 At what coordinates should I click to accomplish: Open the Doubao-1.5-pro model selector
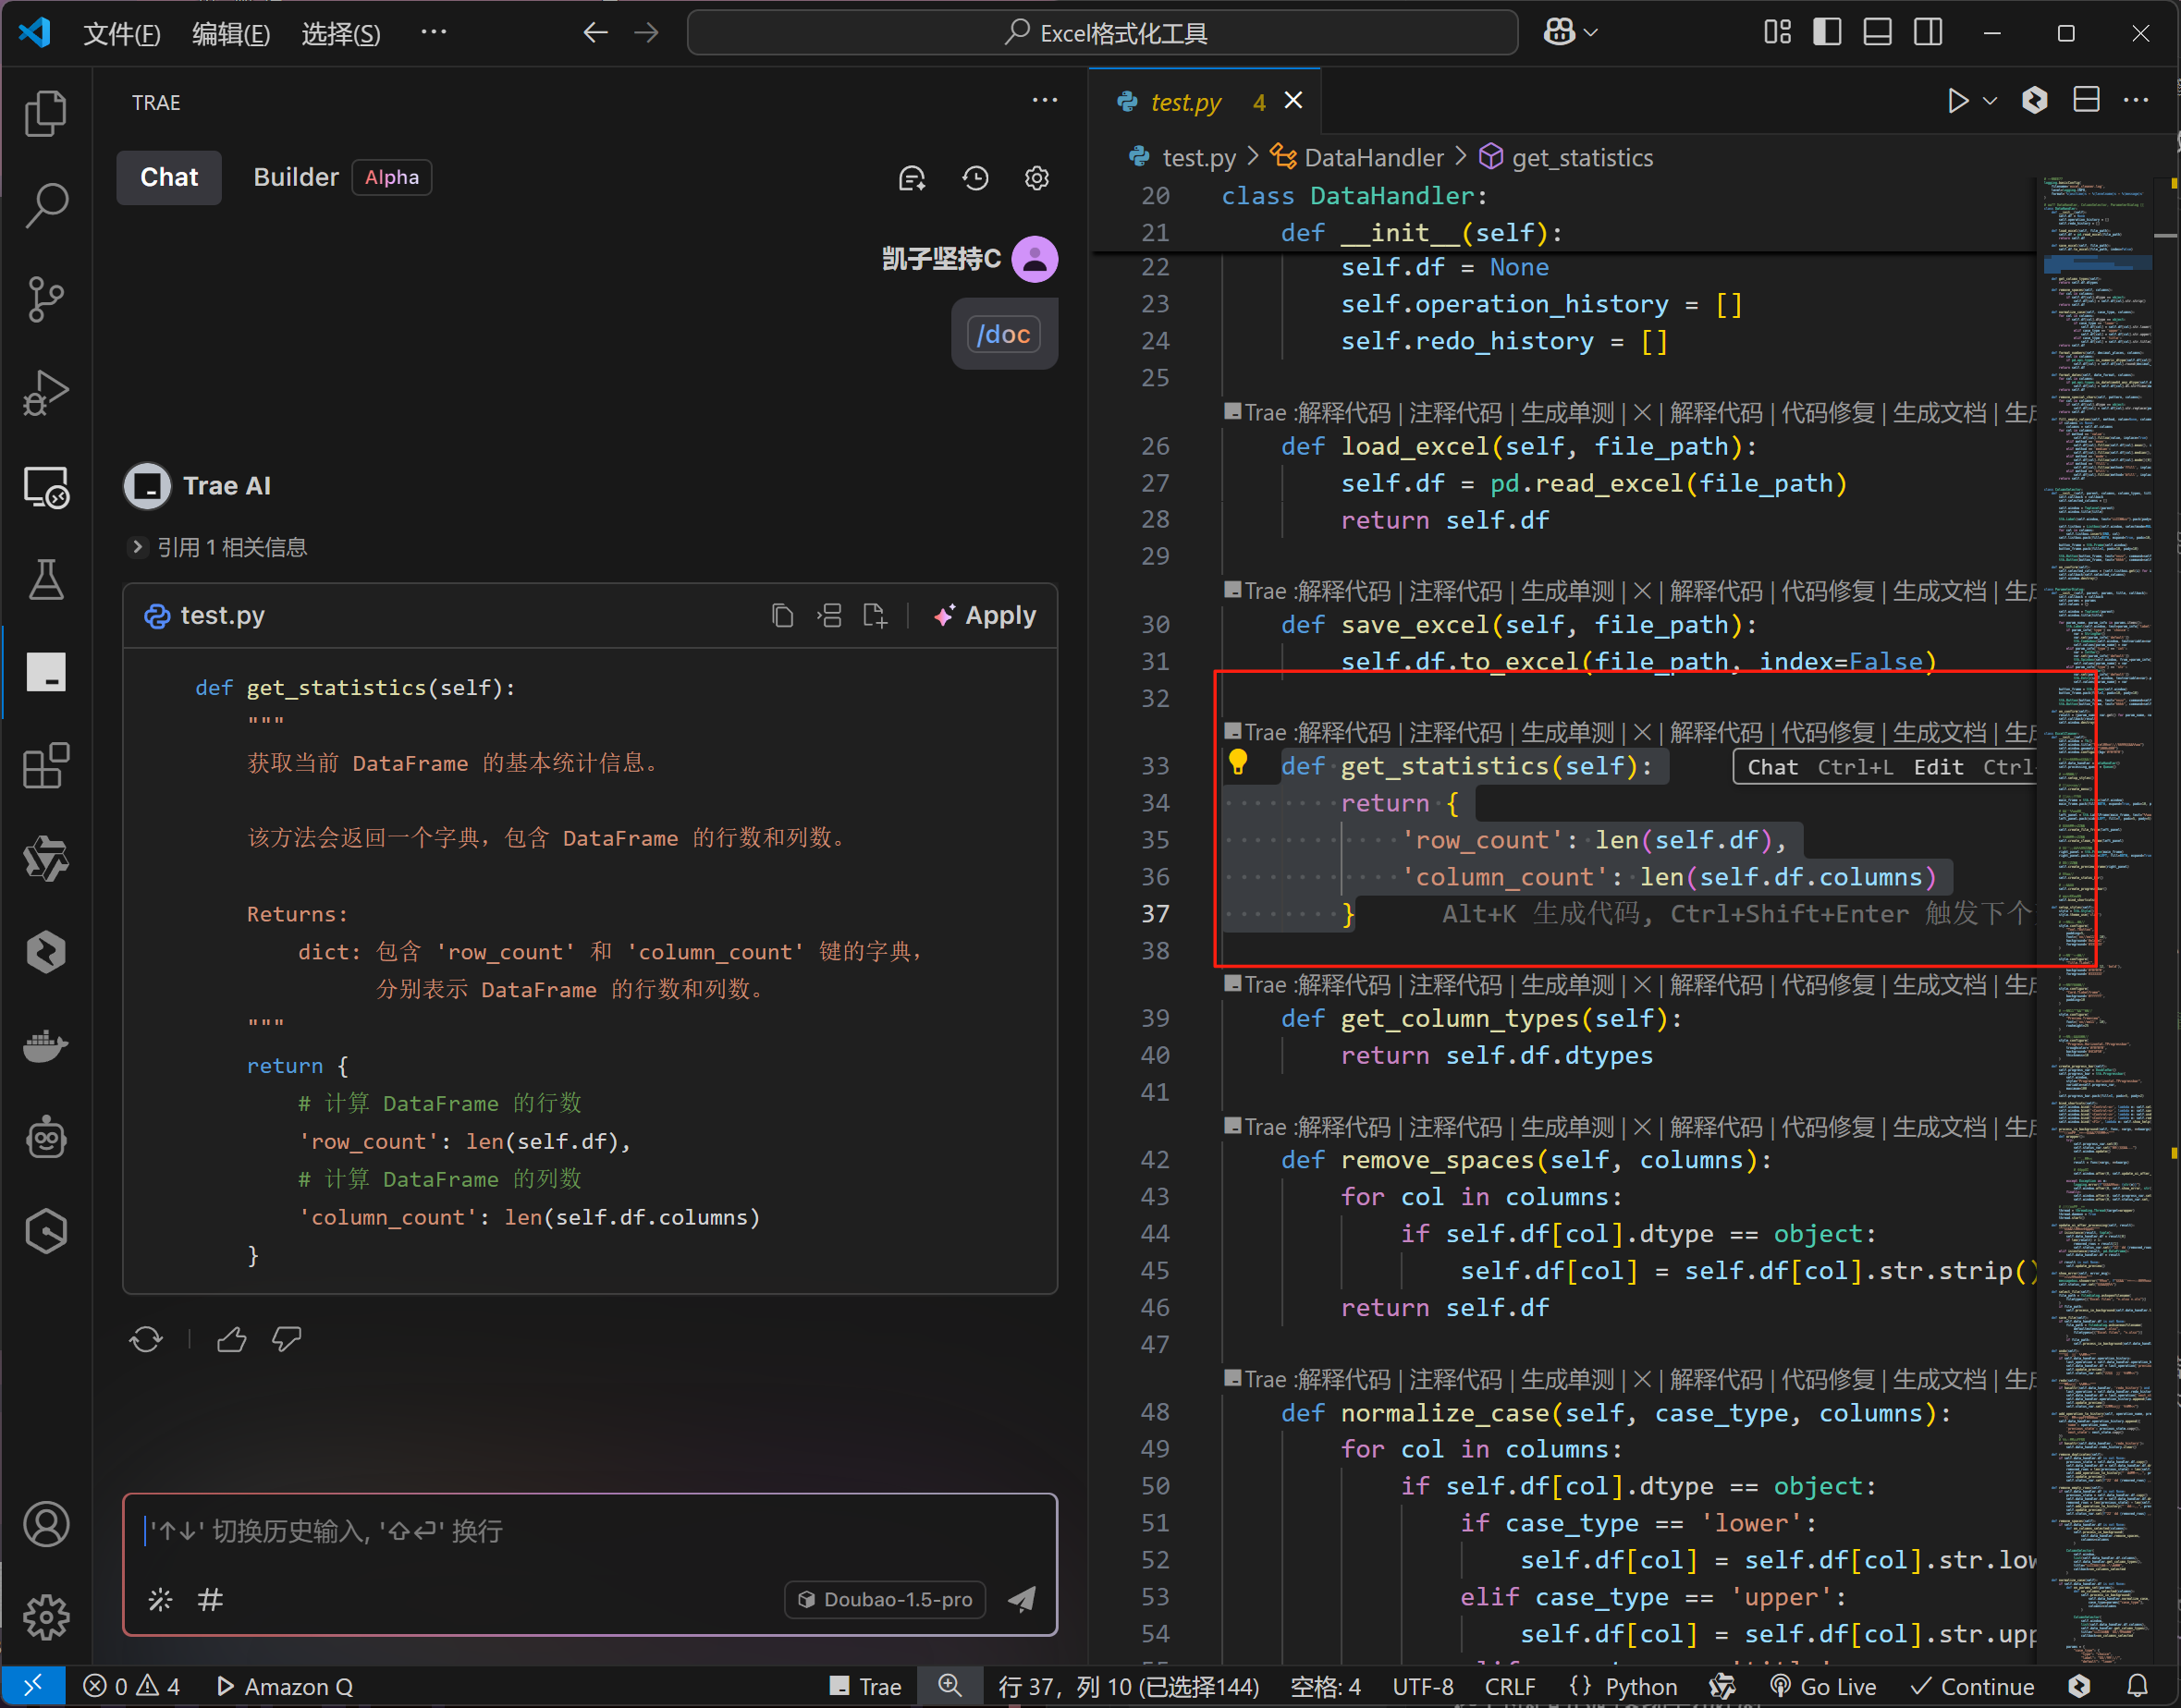click(886, 1599)
